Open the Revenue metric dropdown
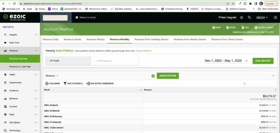The height and width of the screenshot is (133, 280). coord(52,76)
